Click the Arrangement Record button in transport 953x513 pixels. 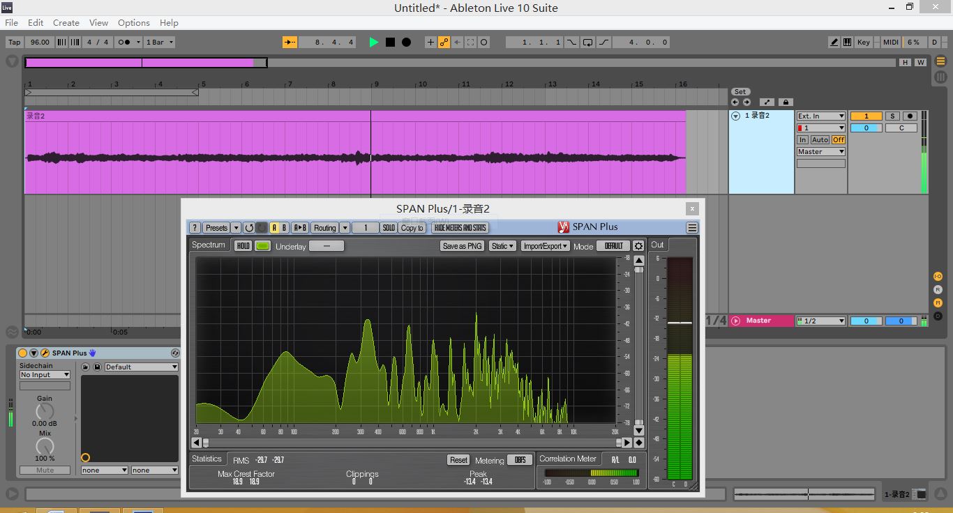[406, 43]
